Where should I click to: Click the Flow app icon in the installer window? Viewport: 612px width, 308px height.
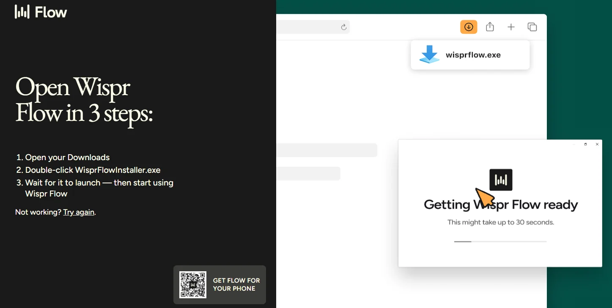(501, 180)
